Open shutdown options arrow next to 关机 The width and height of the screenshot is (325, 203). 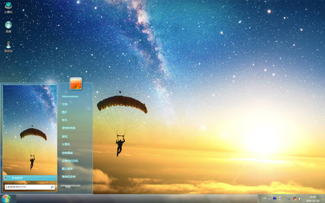point(78,187)
